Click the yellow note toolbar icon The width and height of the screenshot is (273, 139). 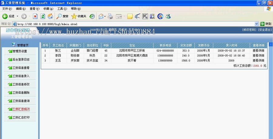point(130,16)
